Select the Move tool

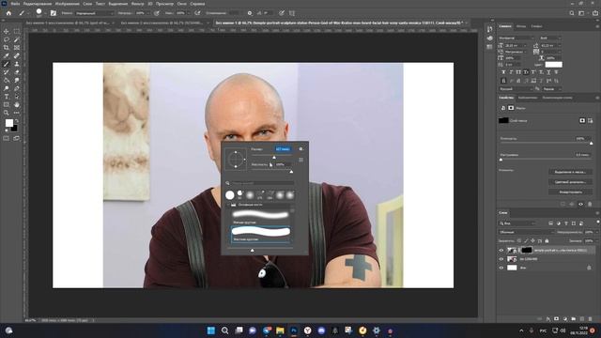(x=7, y=31)
